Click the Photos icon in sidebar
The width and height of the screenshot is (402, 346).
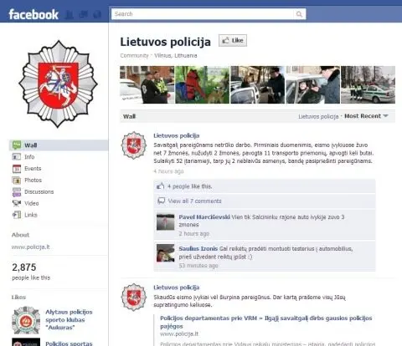tap(17, 181)
